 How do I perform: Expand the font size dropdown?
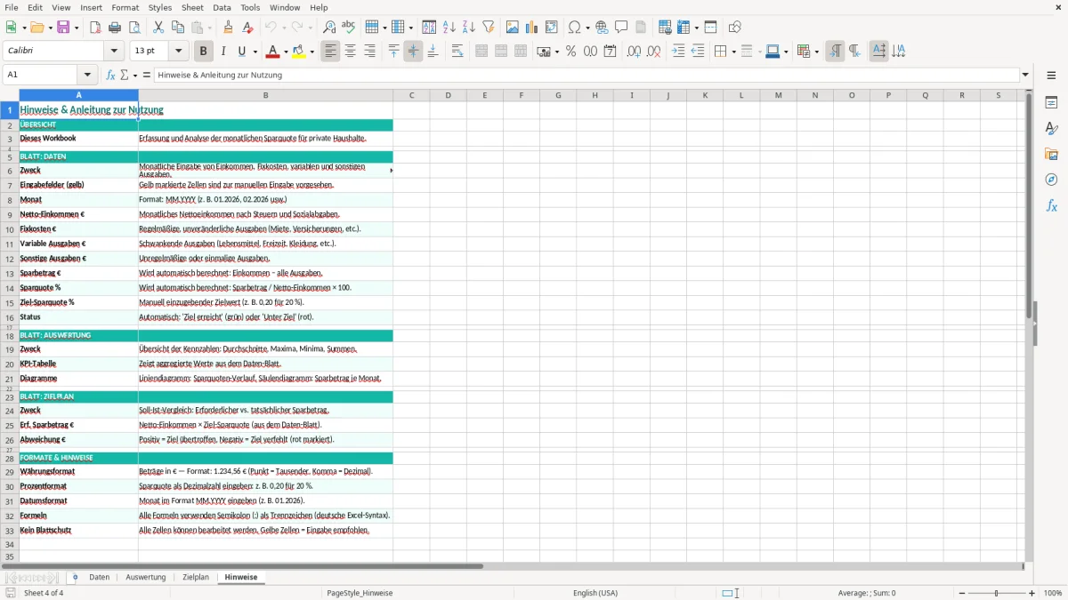178,52
